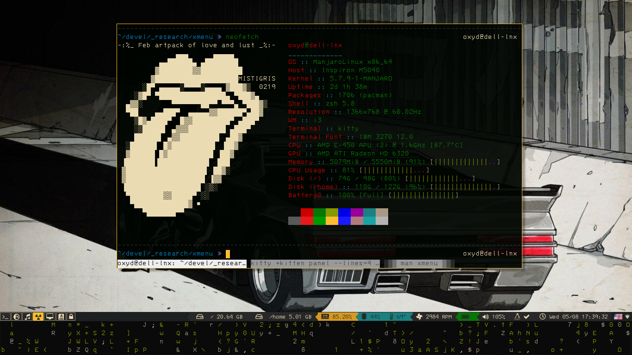Click the fan speed icon
The width and height of the screenshot is (632, 355).
point(419,317)
